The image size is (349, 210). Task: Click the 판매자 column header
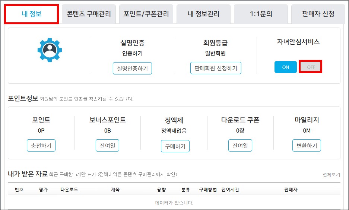tap(291, 190)
